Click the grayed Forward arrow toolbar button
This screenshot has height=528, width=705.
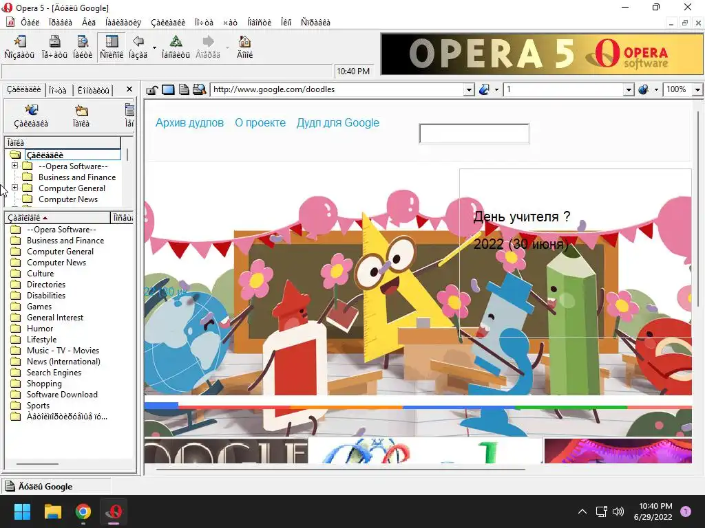coord(208,47)
